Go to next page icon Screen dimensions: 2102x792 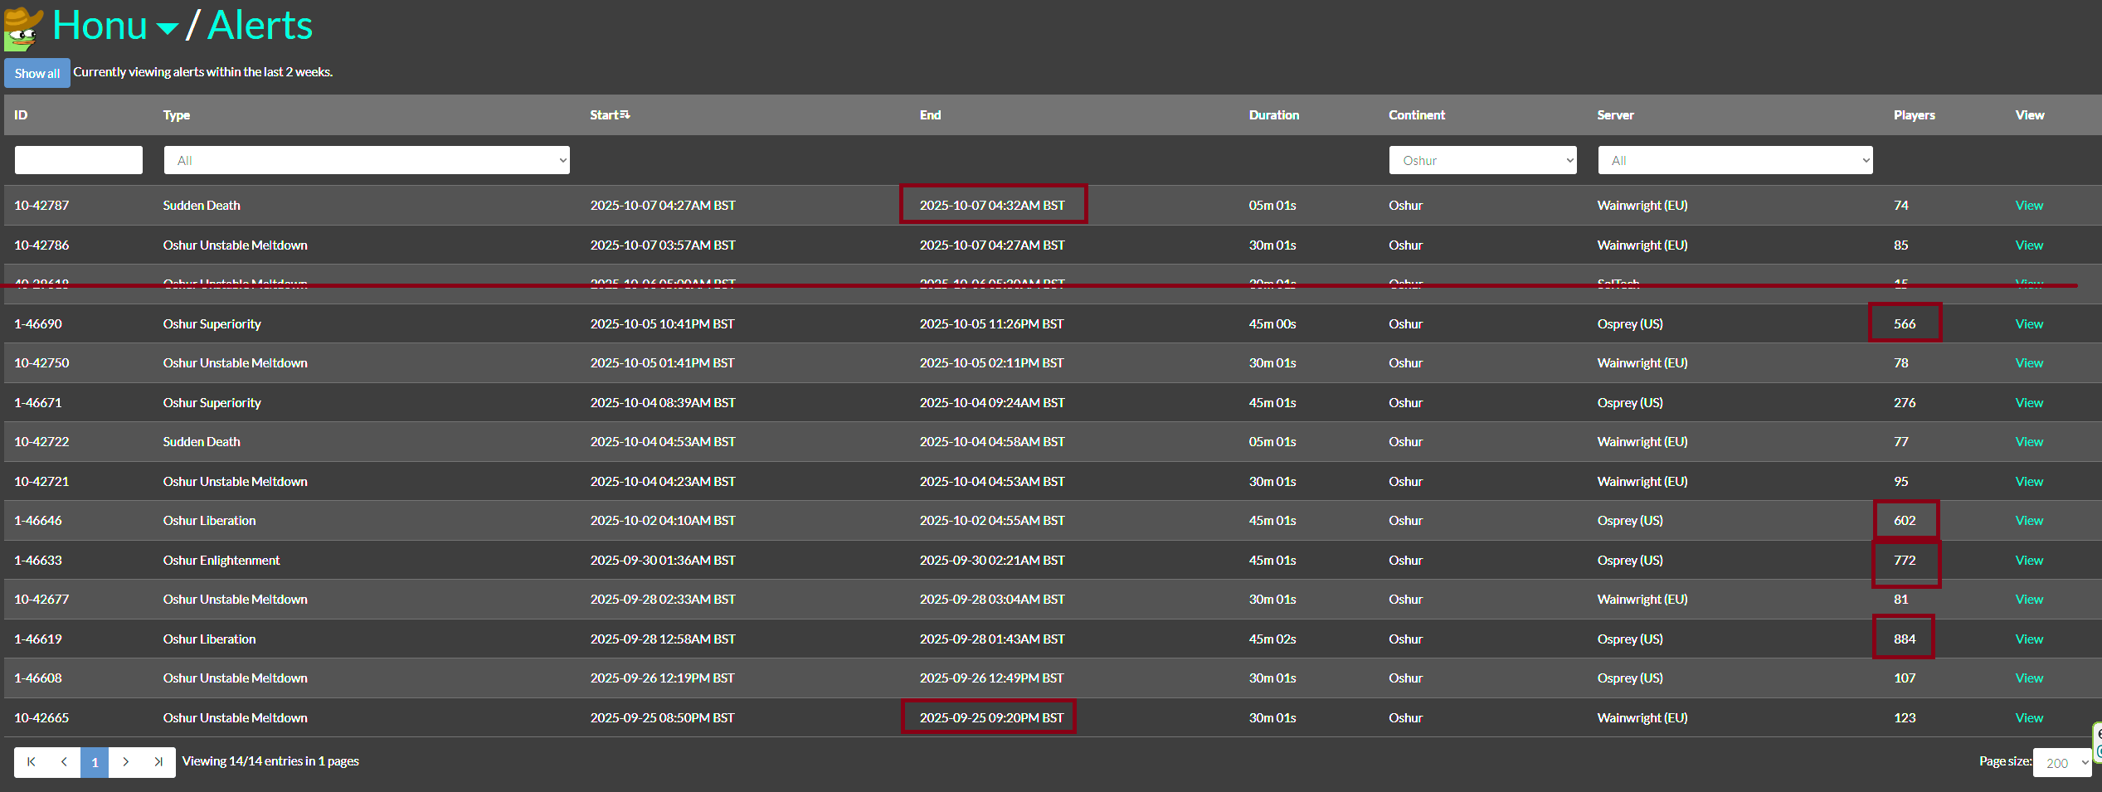(125, 762)
